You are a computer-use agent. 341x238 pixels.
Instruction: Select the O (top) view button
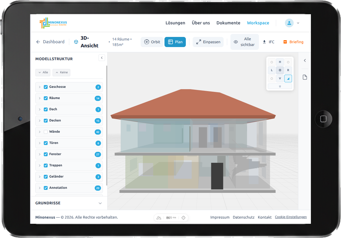click(x=280, y=70)
